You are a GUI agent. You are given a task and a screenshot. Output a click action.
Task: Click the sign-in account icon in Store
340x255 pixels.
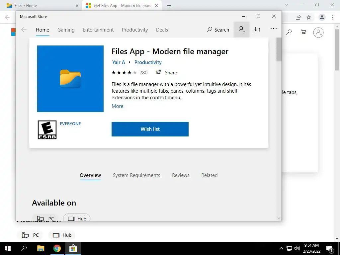tap(242, 30)
